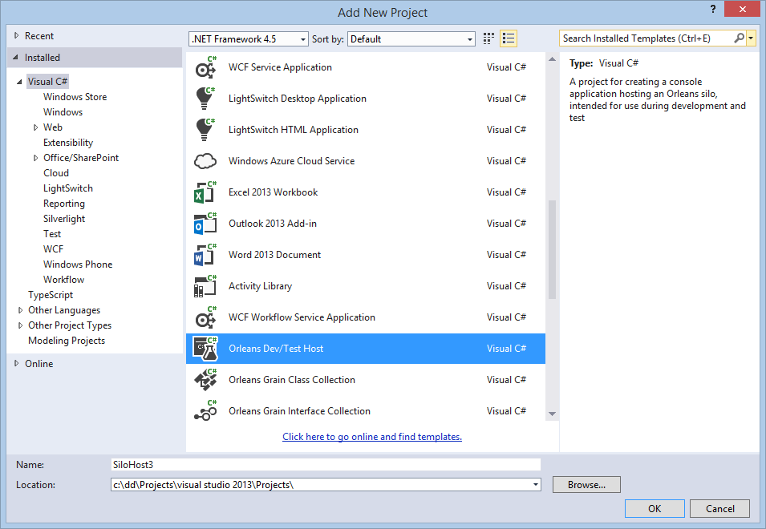
Task: Click the WCF Service Application template icon
Action: click(205, 68)
